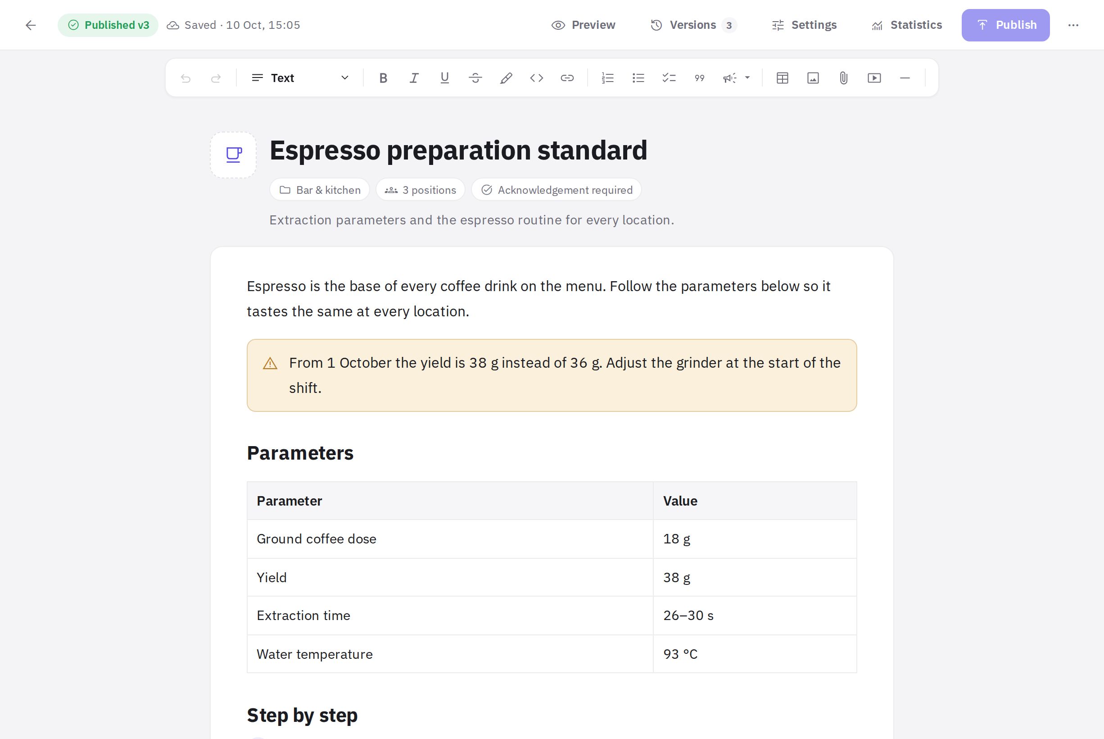Select the '38 g' Yield value cell
This screenshot has width=1104, height=739.
tap(755, 577)
